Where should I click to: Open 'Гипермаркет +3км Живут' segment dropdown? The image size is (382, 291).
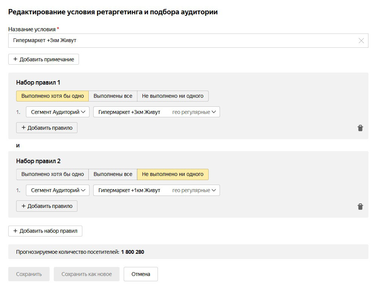click(156, 112)
